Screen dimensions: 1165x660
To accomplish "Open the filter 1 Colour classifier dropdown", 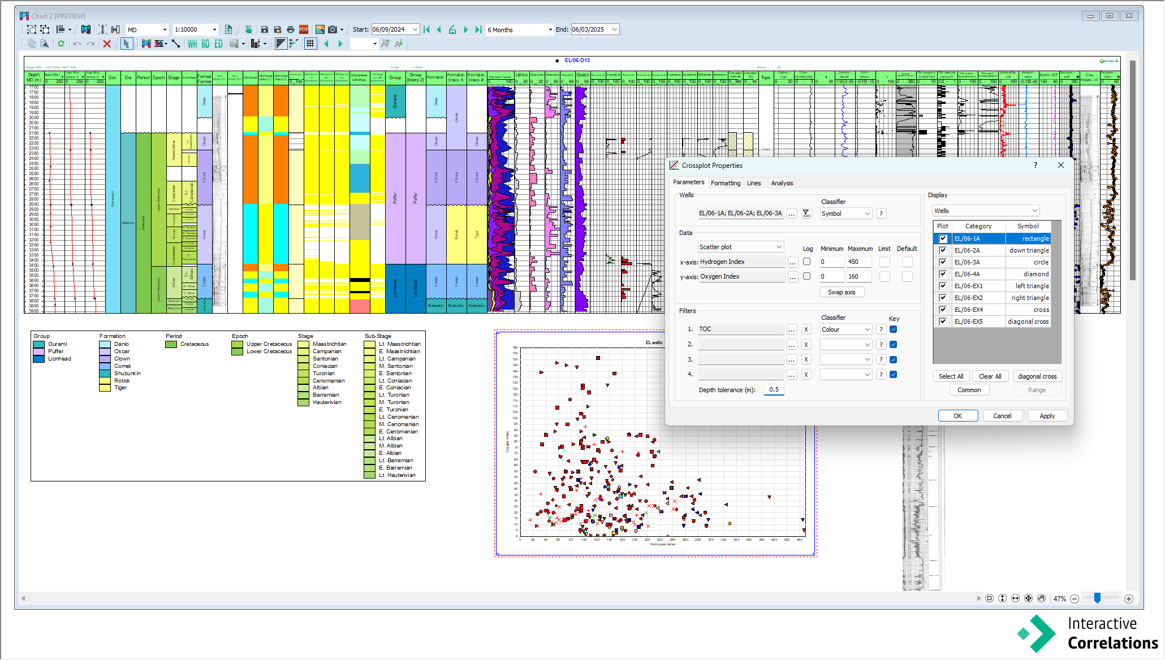I will click(x=846, y=329).
